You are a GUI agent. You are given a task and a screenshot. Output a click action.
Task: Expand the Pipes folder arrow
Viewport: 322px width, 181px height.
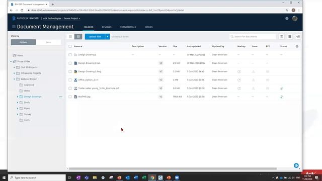(18, 109)
